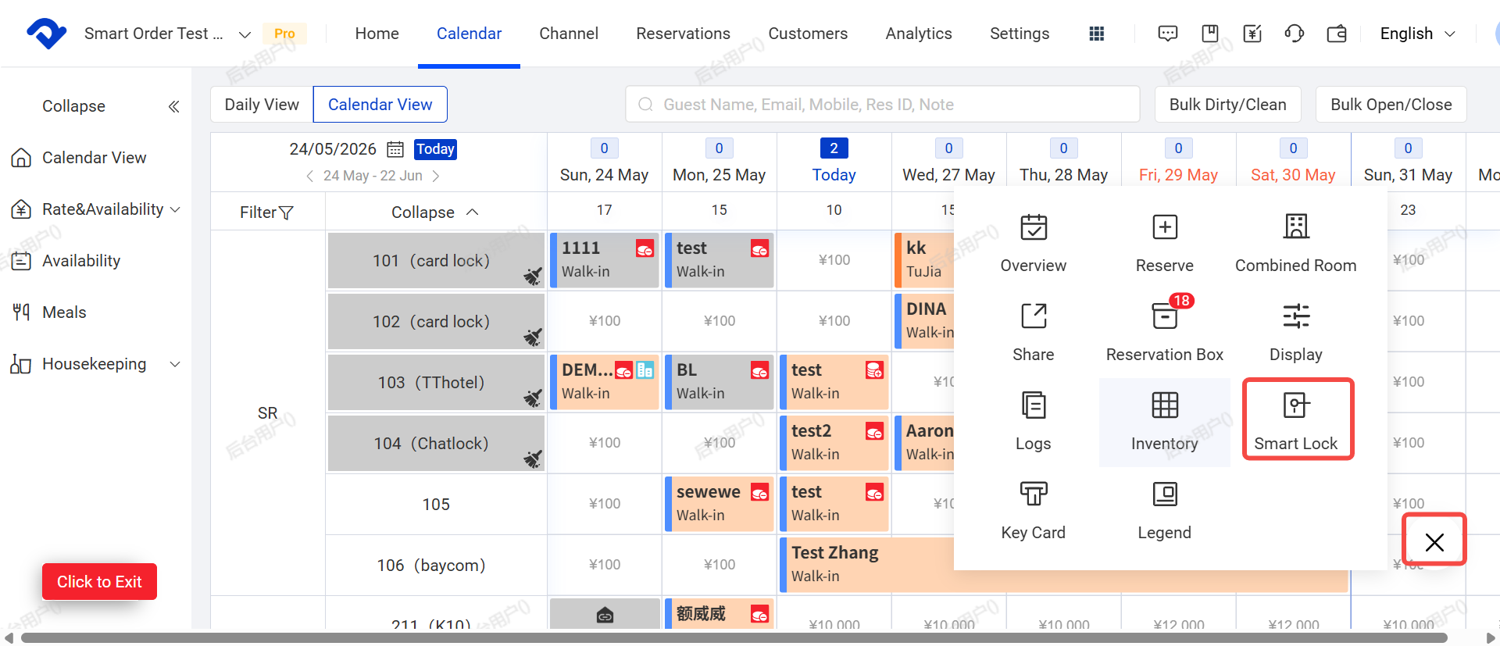The image size is (1500, 646).
Task: Switch to Calendar View tab
Action: tap(380, 105)
